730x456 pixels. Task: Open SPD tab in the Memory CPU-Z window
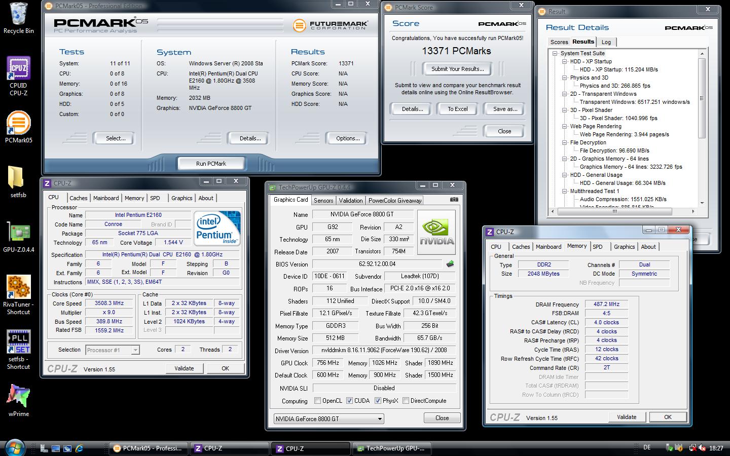(598, 247)
